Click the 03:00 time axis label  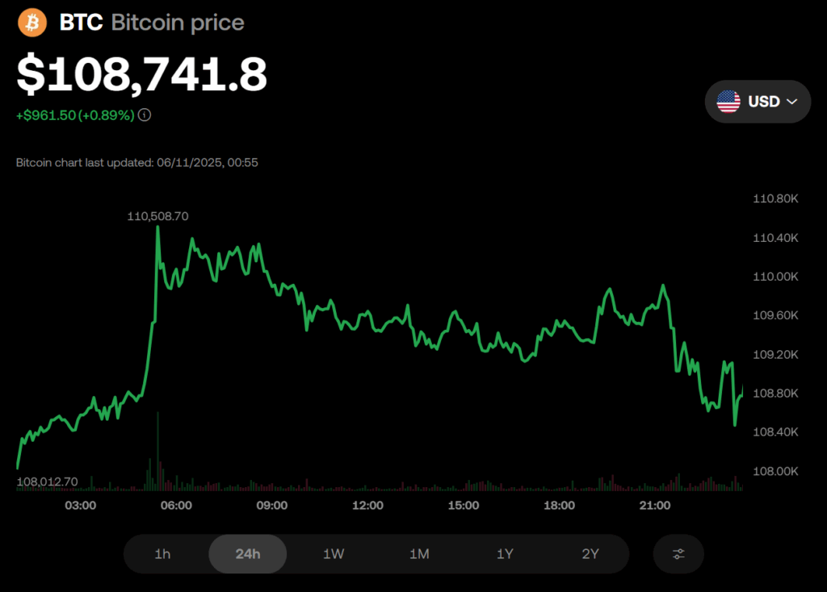[x=81, y=506]
